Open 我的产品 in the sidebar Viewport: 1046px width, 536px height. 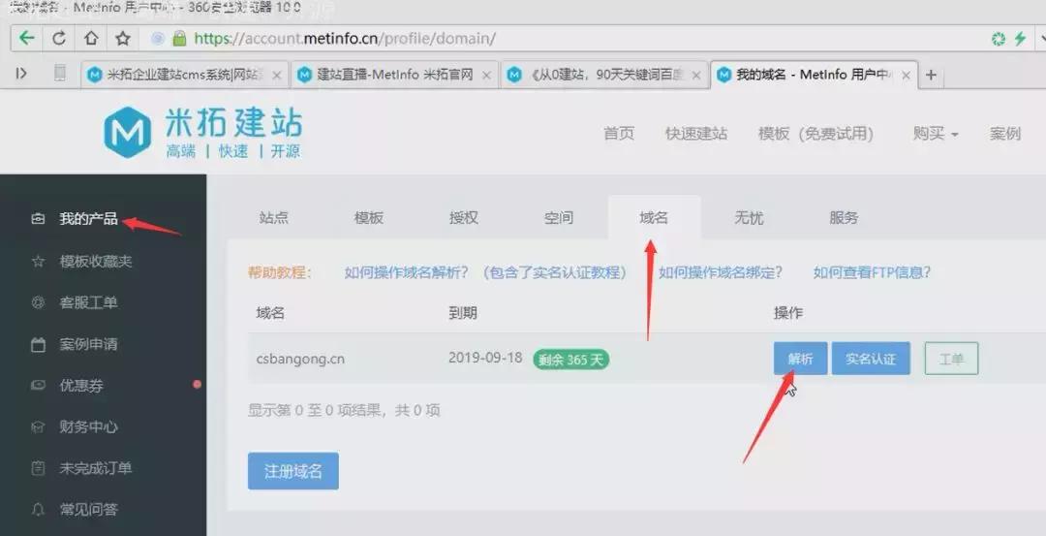point(88,218)
